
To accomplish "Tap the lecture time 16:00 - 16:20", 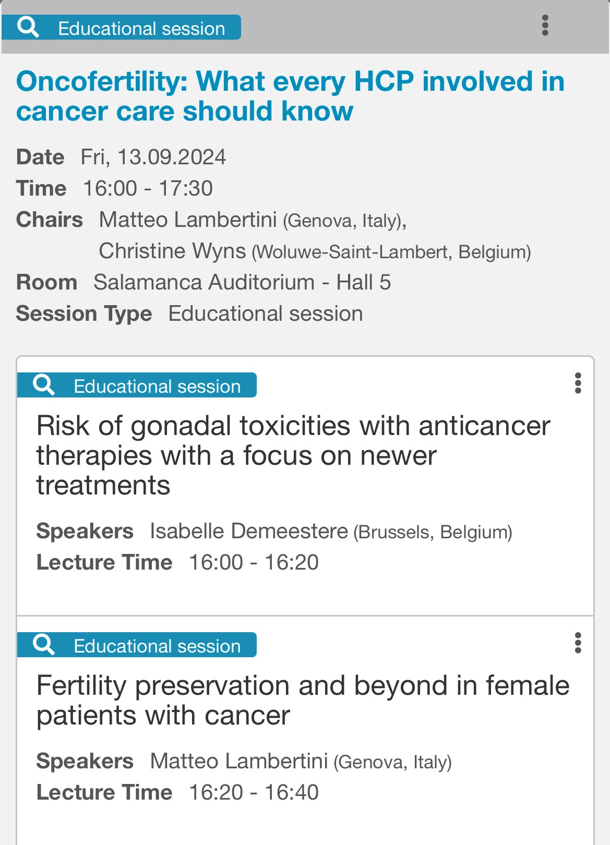I will point(254,562).
